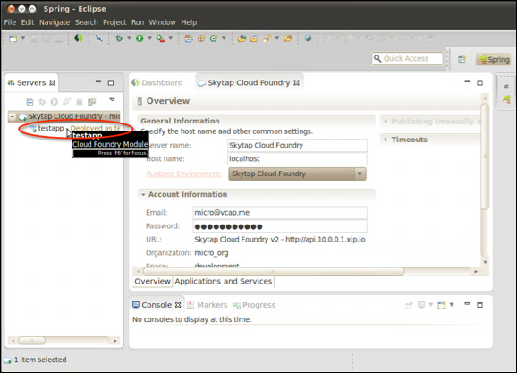Close the Servers view tab
Image resolution: width=517 pixels, height=373 pixels.
click(52, 83)
